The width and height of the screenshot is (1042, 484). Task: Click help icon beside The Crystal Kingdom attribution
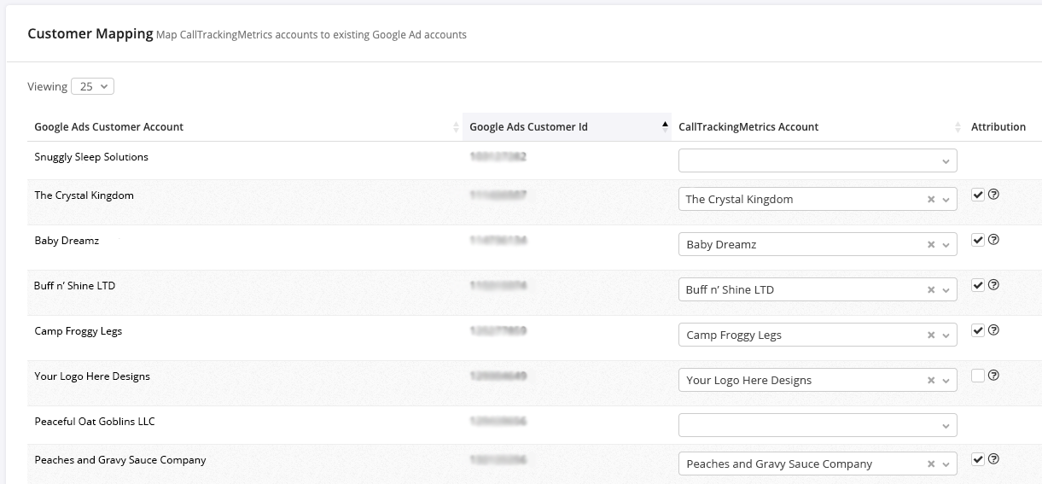tap(993, 195)
